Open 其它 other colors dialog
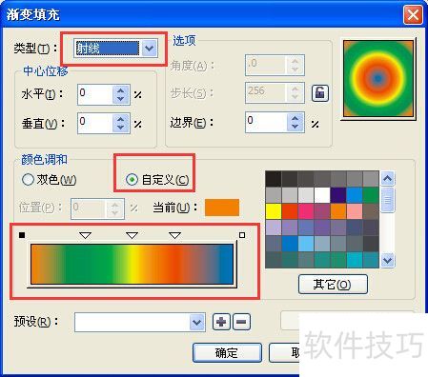The height and width of the screenshot is (377, 428). pyautogui.click(x=333, y=285)
